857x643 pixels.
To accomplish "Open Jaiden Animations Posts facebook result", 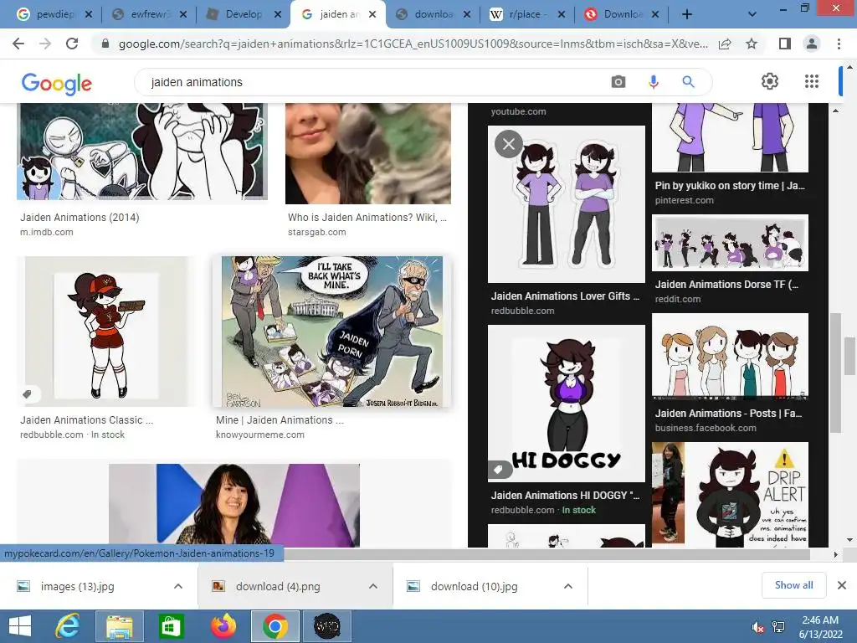I will (729, 414).
